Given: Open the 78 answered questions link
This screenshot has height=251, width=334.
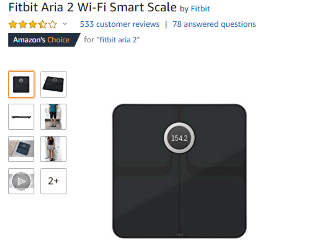Looking at the screenshot, I should pyautogui.click(x=214, y=24).
